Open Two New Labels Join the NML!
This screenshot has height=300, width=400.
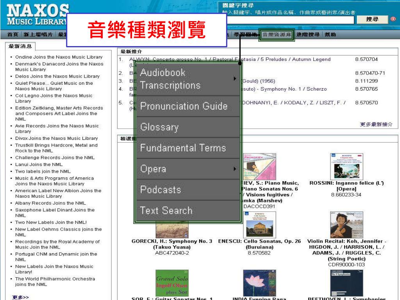[51, 222]
